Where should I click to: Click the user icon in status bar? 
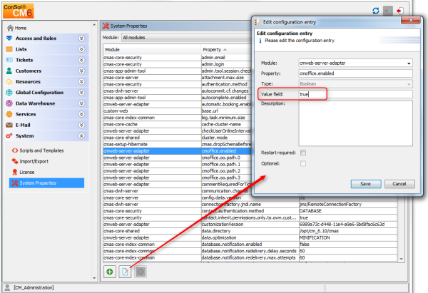pos(8,287)
